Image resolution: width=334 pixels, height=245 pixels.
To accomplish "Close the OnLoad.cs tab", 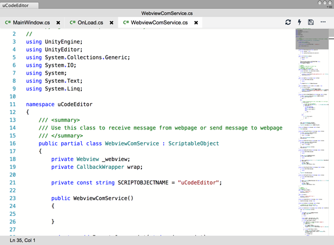I will pyautogui.click(x=111, y=23).
